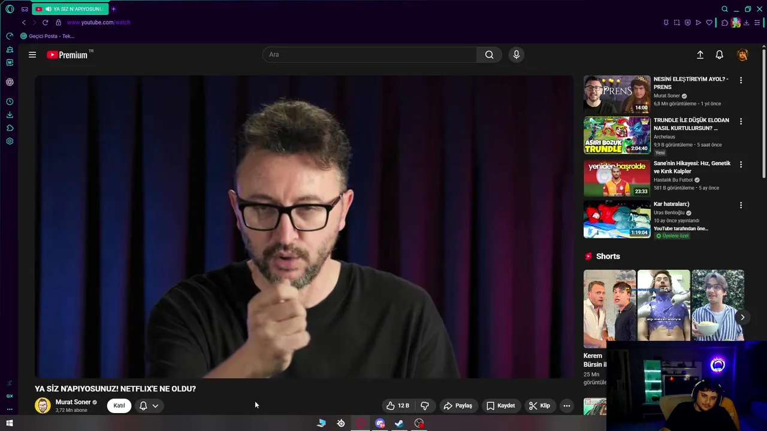767x431 pixels.
Task: Dislike the video with thumbs-down
Action: tap(425, 405)
